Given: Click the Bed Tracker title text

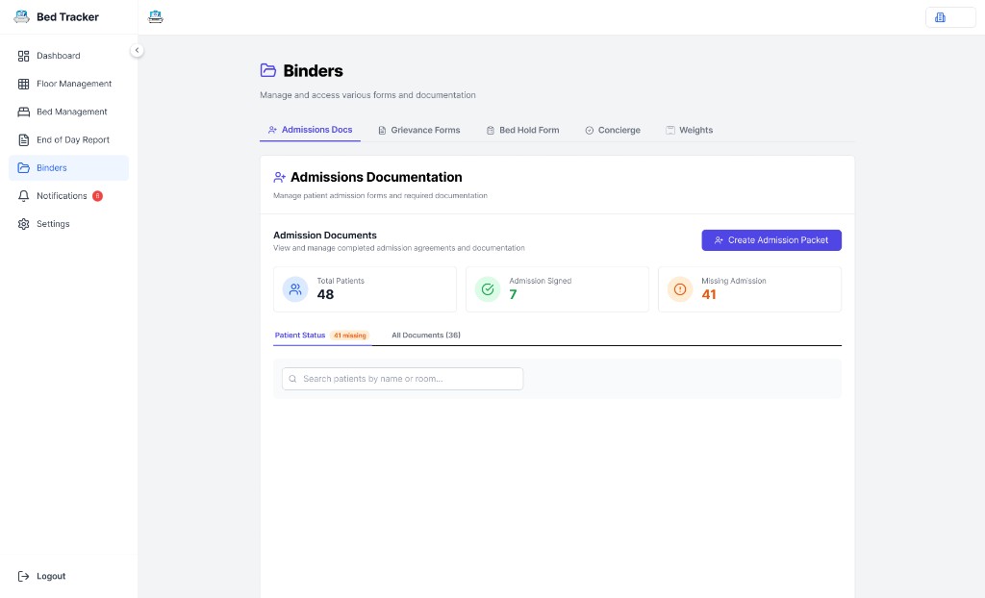Looking at the screenshot, I should pos(67,17).
